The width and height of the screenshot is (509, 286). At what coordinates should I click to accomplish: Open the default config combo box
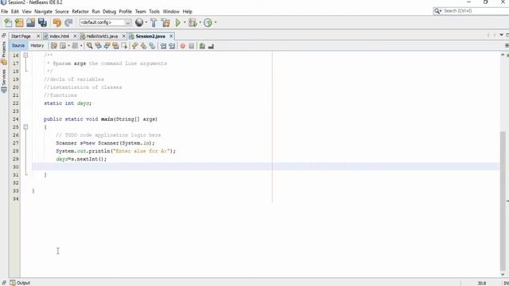point(106,22)
